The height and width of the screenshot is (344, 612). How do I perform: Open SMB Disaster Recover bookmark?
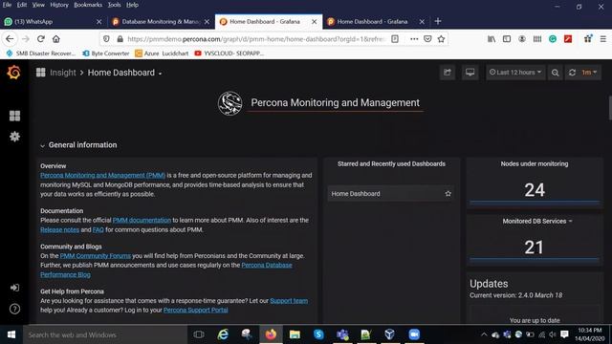pyautogui.click(x=41, y=54)
